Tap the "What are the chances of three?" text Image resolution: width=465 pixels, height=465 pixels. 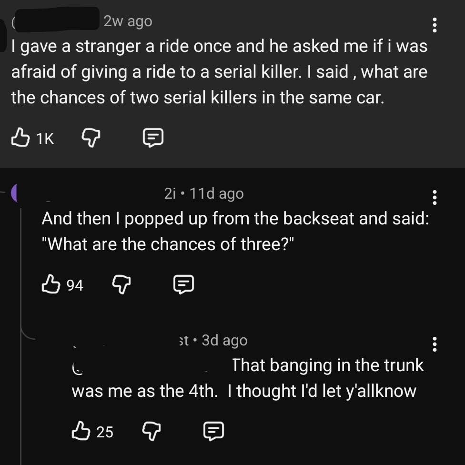[168, 244]
